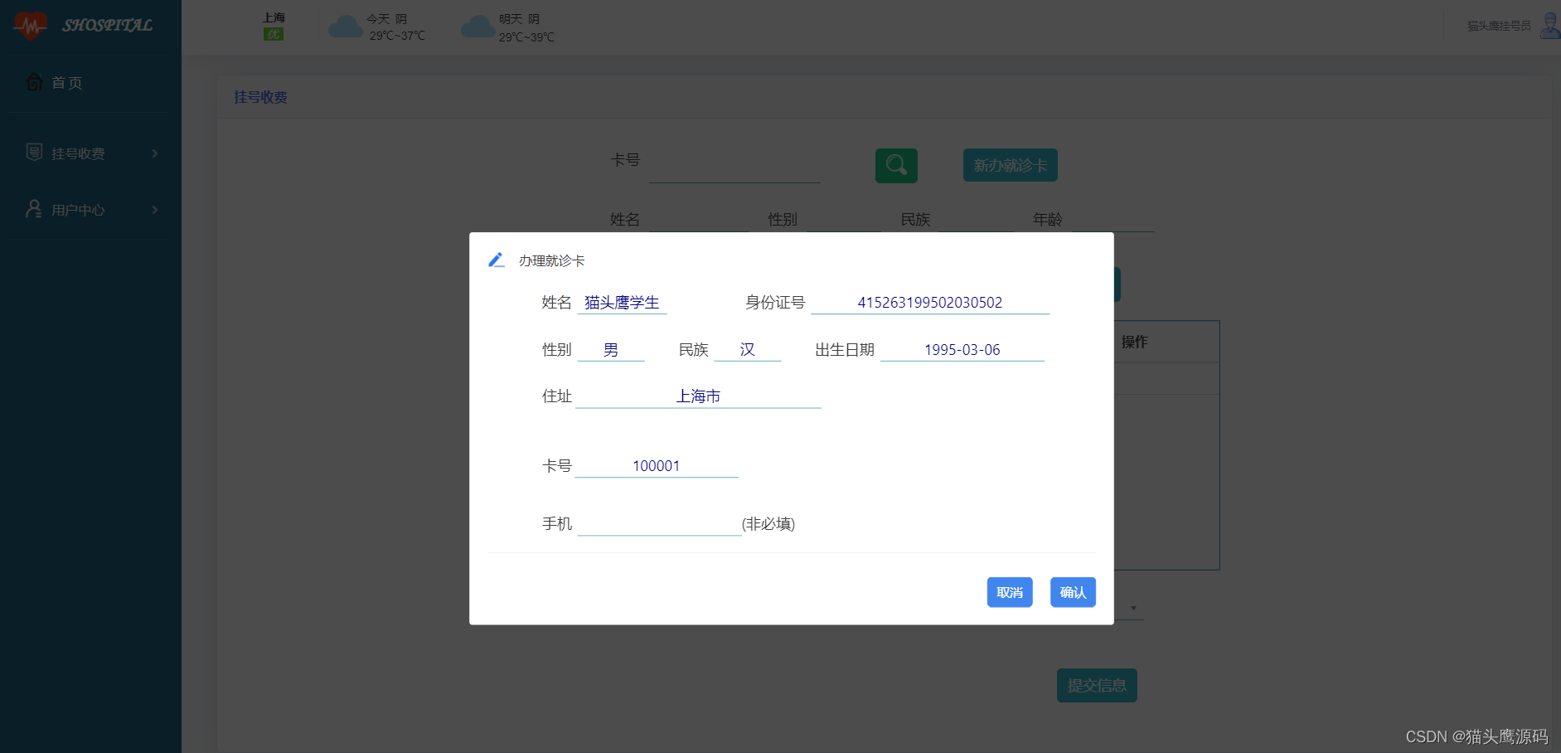Image resolution: width=1561 pixels, height=753 pixels.
Task: Click the 取消 button
Action: (x=1010, y=592)
